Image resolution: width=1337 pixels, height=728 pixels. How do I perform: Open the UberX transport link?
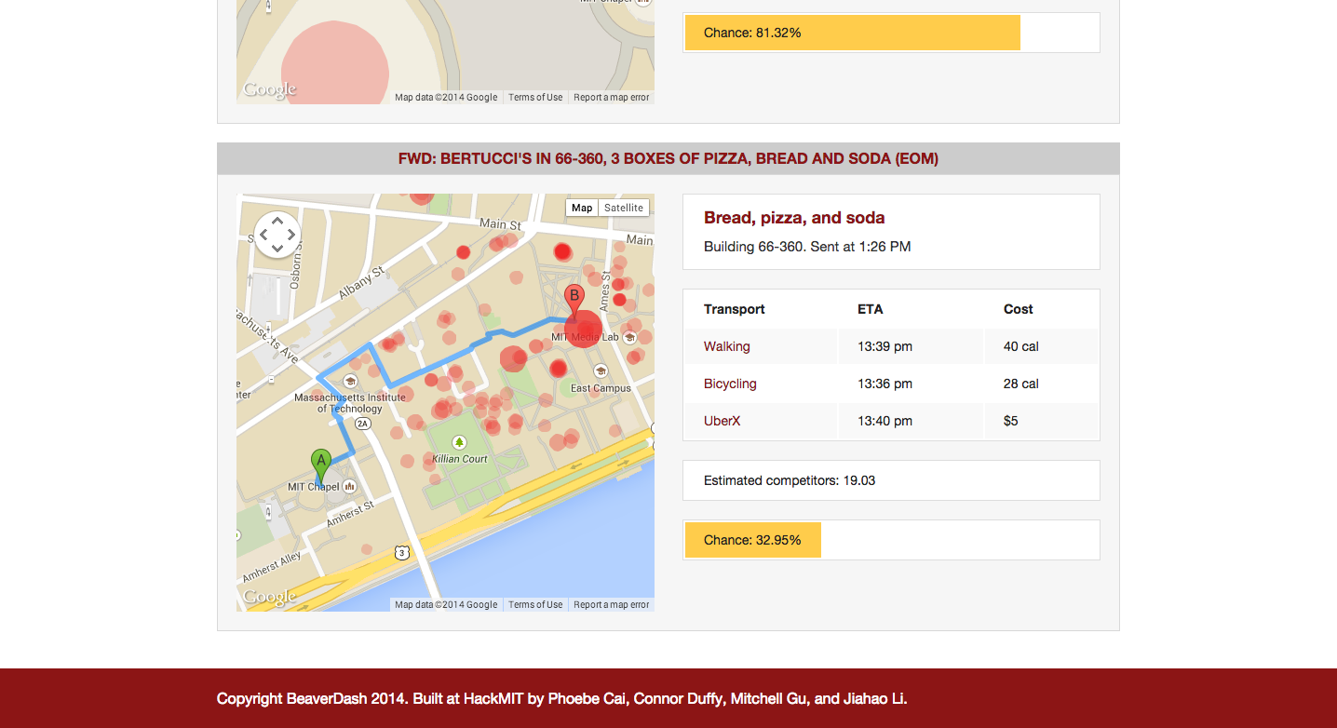[723, 421]
